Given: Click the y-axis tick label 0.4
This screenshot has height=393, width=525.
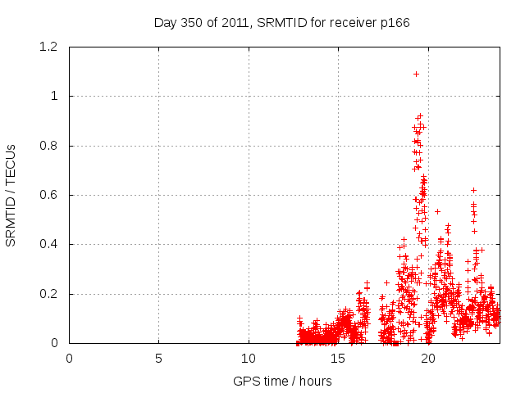Looking at the screenshot, I should 51,244.
